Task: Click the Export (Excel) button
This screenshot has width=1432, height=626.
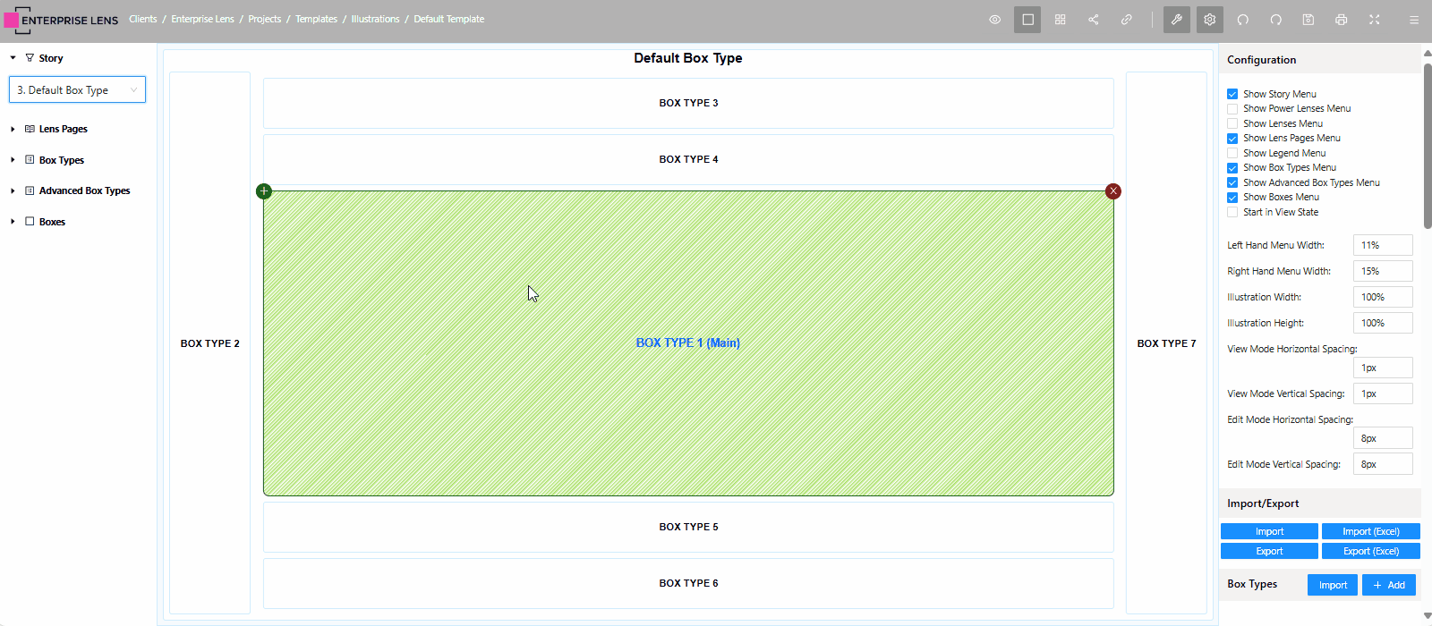Action: [1370, 552]
